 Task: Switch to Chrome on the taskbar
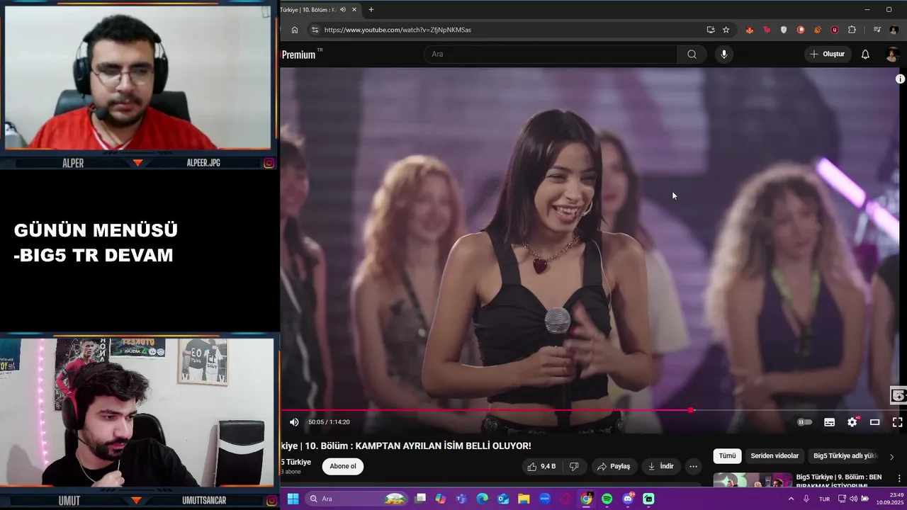(x=586, y=499)
